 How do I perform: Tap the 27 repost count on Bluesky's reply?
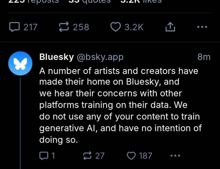100,156
